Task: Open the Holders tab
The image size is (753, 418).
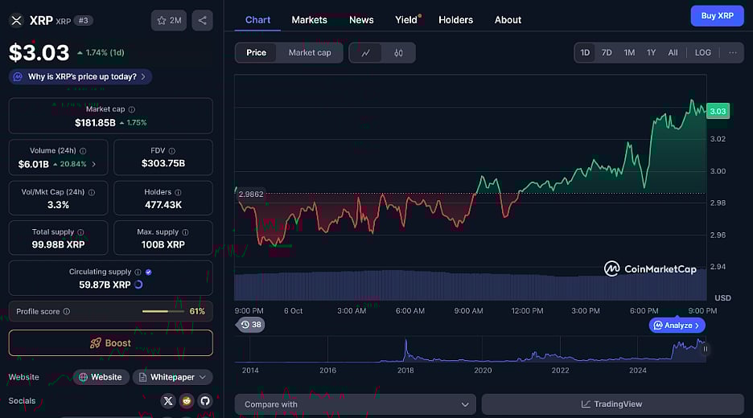Action: [455, 20]
